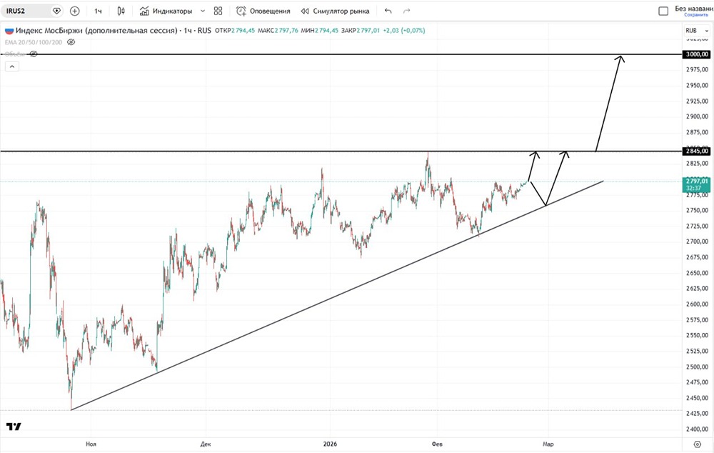
Task: Click the change value +2,03 (+0,07%)
Action: (404, 31)
